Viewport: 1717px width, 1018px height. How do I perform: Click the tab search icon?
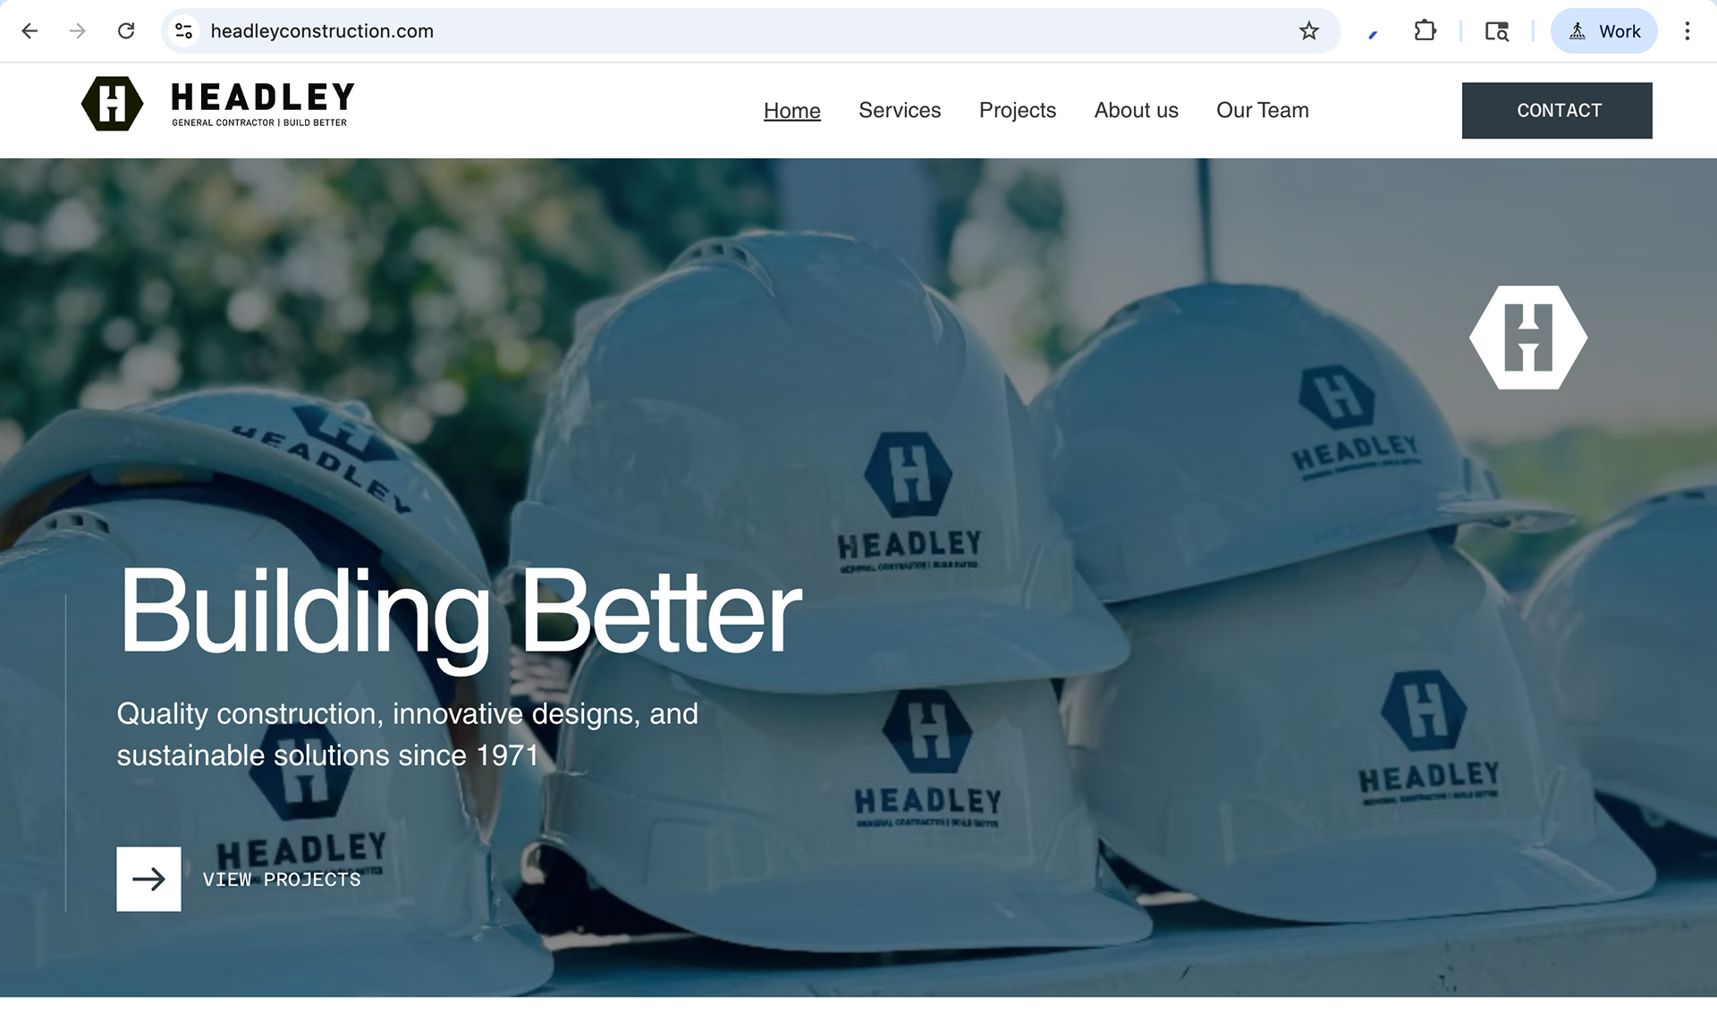1497,31
